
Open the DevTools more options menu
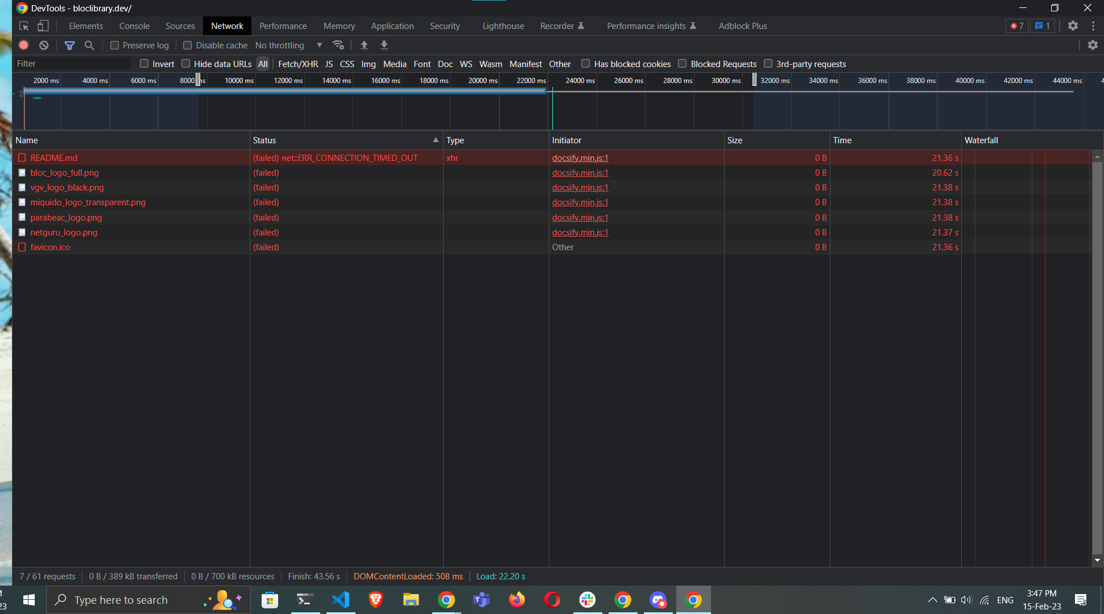point(1093,26)
